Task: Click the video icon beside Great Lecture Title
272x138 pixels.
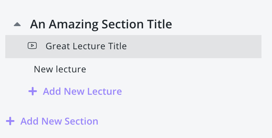Action: [32, 46]
